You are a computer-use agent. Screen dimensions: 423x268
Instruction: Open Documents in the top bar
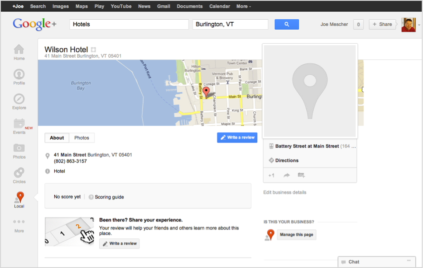click(190, 6)
